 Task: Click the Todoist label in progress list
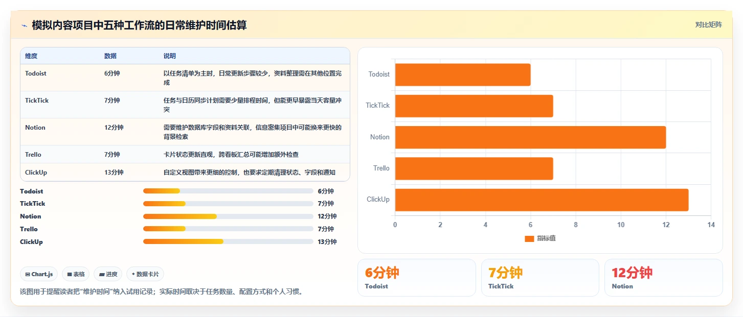(x=32, y=191)
